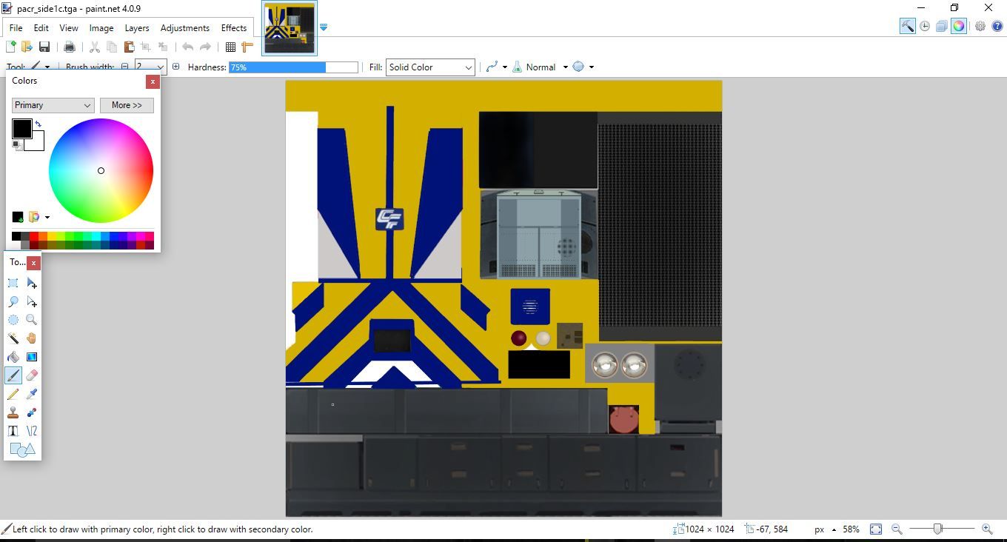Select the Text tool
The width and height of the screenshot is (1007, 542).
(13, 431)
